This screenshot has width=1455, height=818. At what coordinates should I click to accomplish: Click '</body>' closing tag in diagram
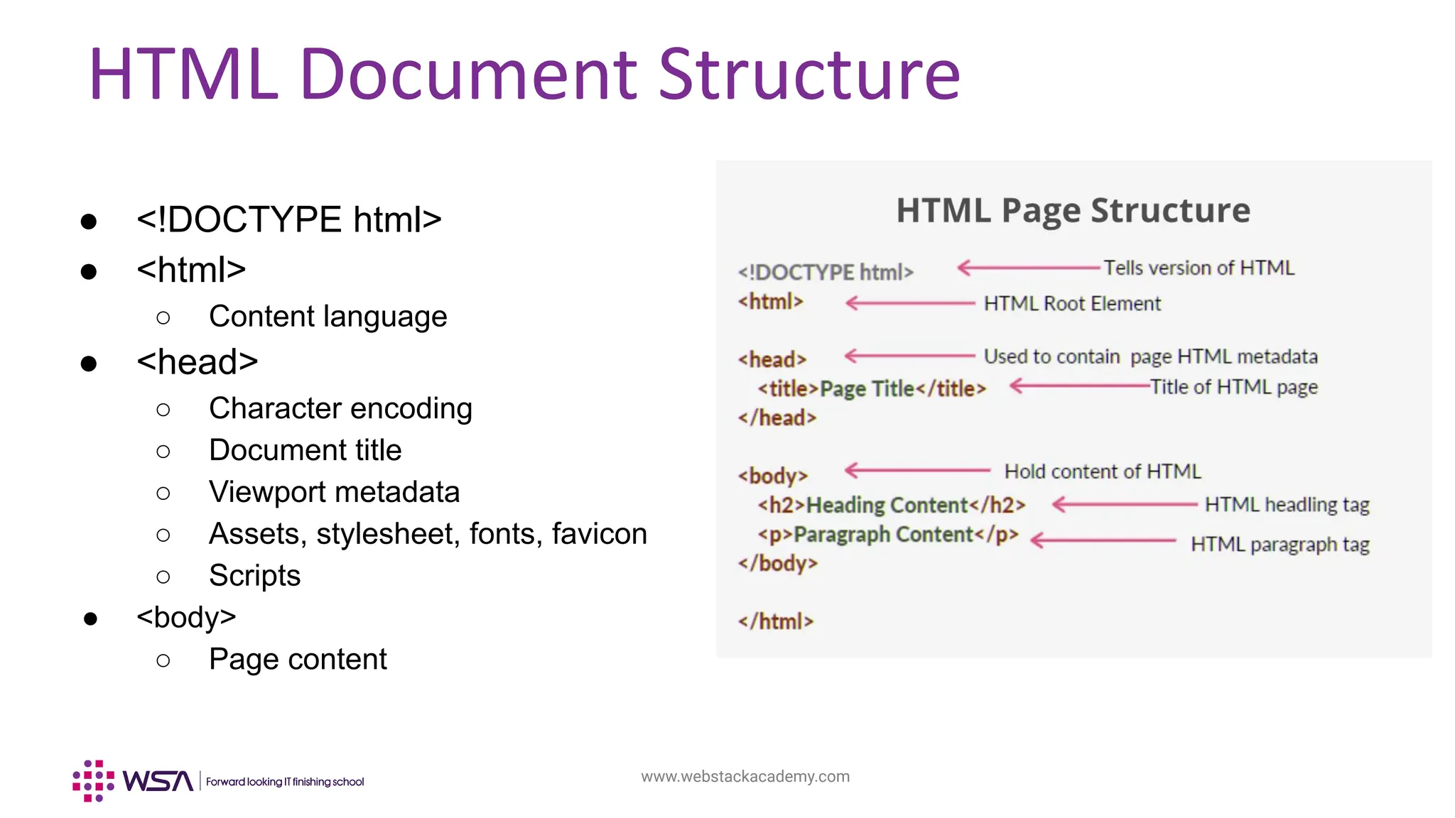tap(778, 563)
